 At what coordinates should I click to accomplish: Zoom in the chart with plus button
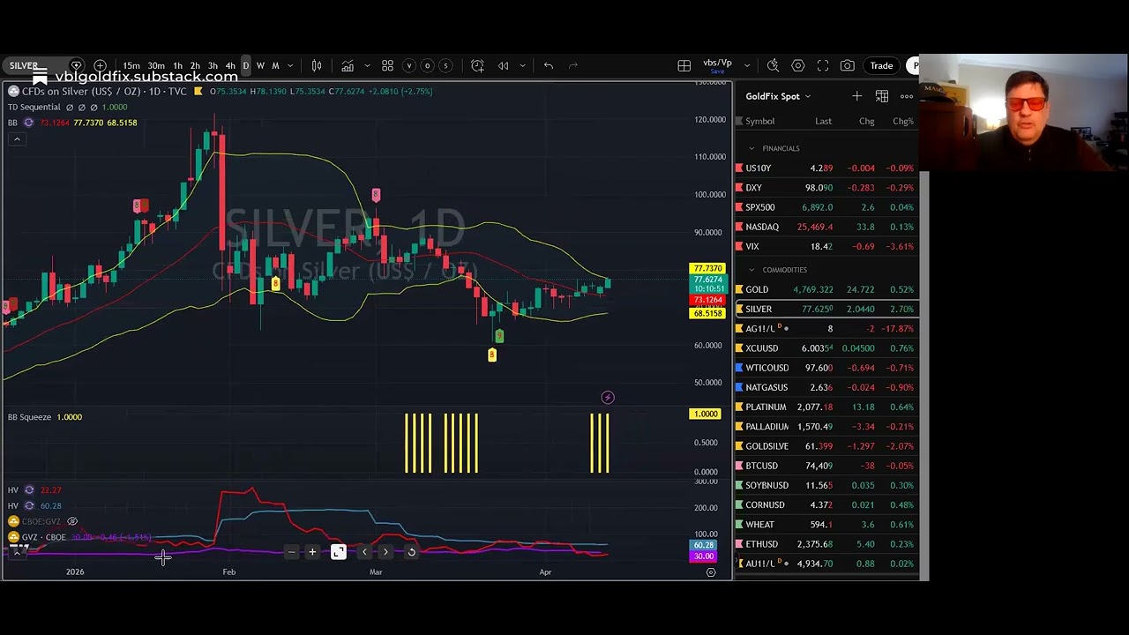pos(312,552)
